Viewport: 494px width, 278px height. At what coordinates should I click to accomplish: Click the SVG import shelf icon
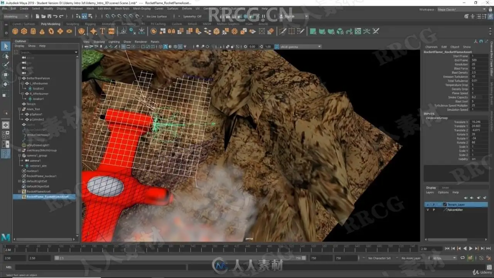click(x=112, y=31)
